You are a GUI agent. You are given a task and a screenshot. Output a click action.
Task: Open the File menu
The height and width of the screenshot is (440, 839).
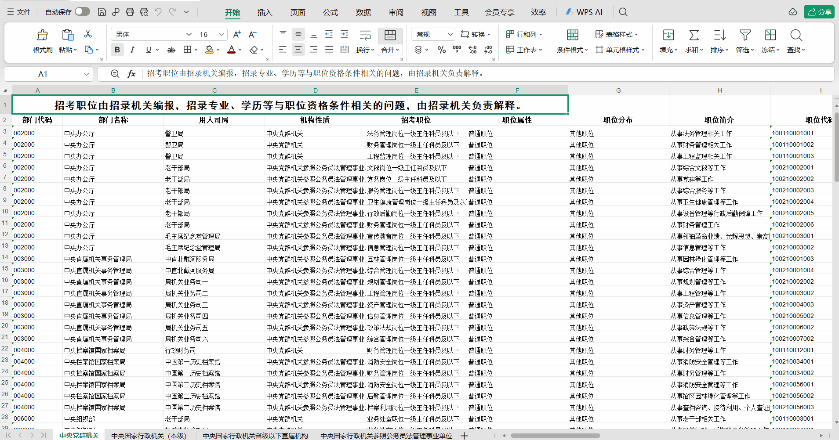click(19, 12)
